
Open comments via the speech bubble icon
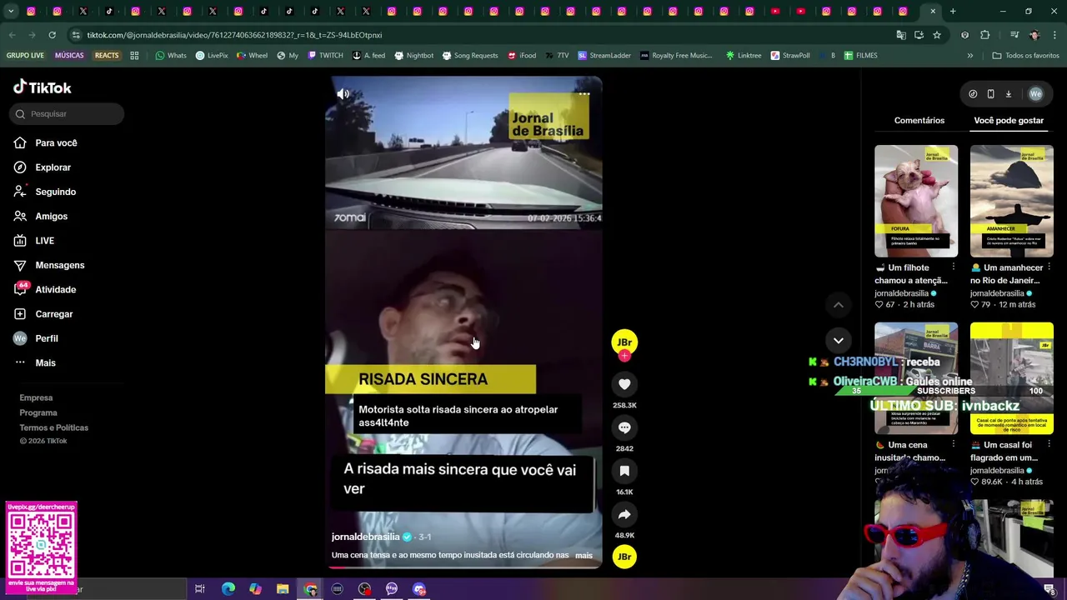point(624,427)
